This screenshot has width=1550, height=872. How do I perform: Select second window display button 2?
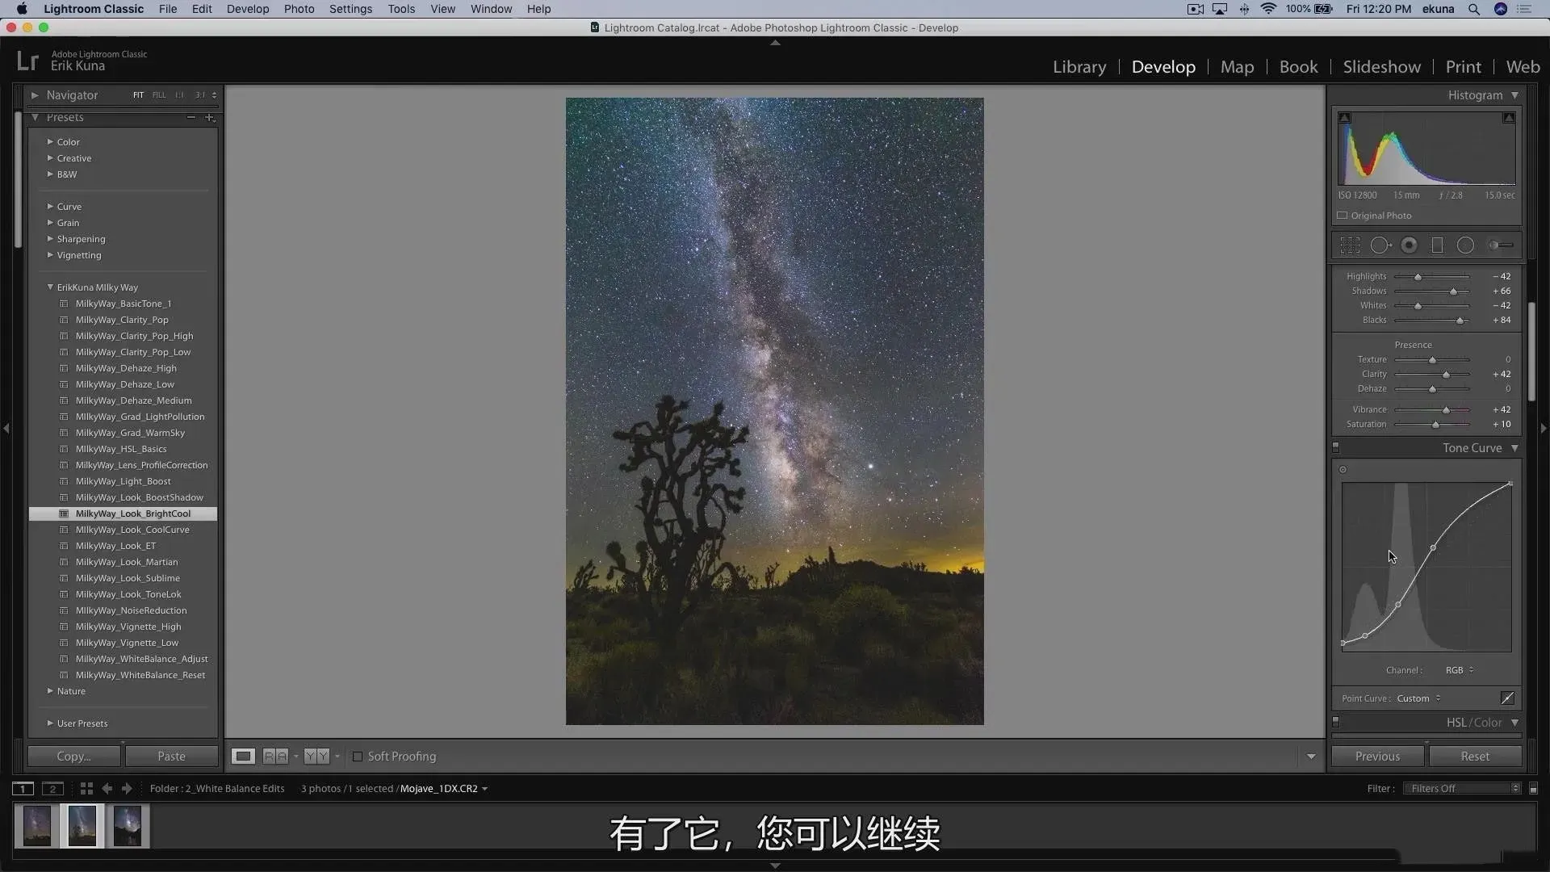point(52,789)
